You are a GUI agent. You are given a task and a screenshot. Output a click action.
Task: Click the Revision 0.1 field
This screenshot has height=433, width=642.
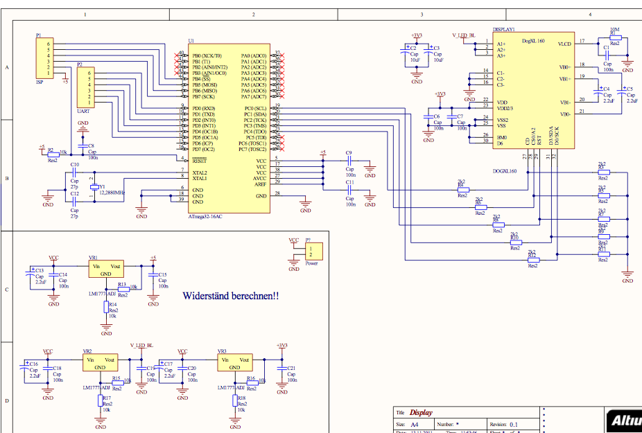514,424
